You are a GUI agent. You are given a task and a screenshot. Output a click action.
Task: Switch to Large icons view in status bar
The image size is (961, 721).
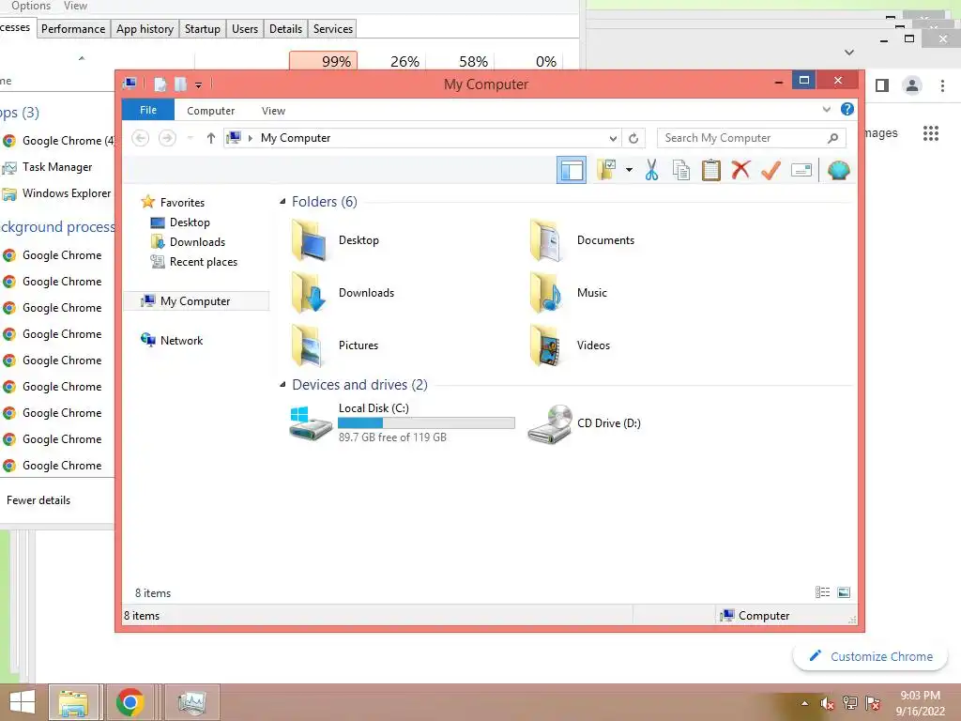[844, 592]
